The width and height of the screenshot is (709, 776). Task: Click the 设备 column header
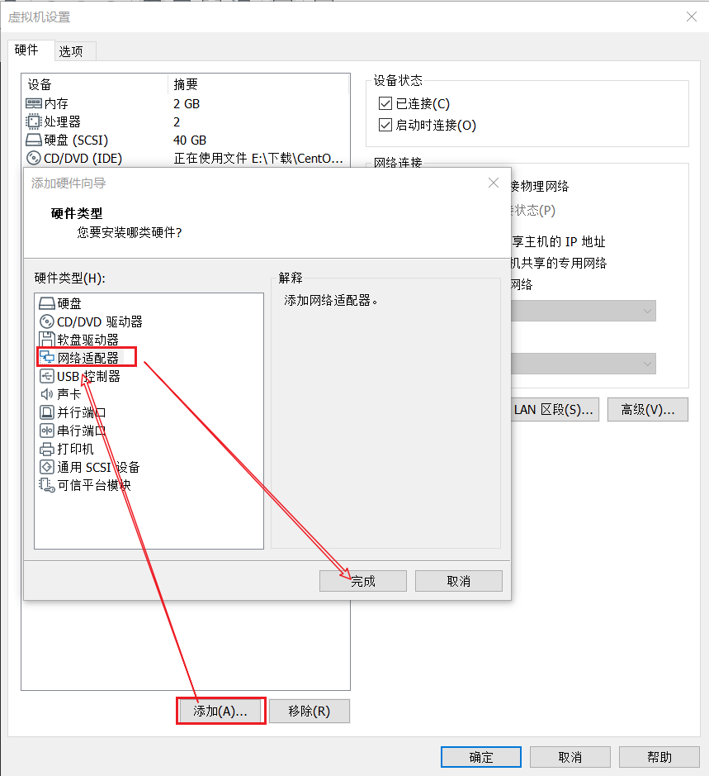(40, 84)
